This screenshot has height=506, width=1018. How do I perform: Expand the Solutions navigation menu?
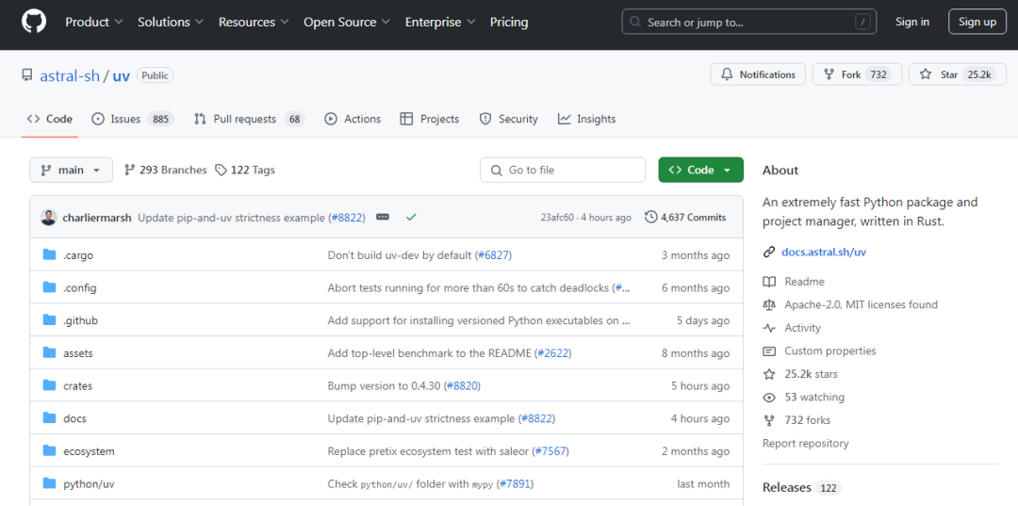[x=171, y=22]
